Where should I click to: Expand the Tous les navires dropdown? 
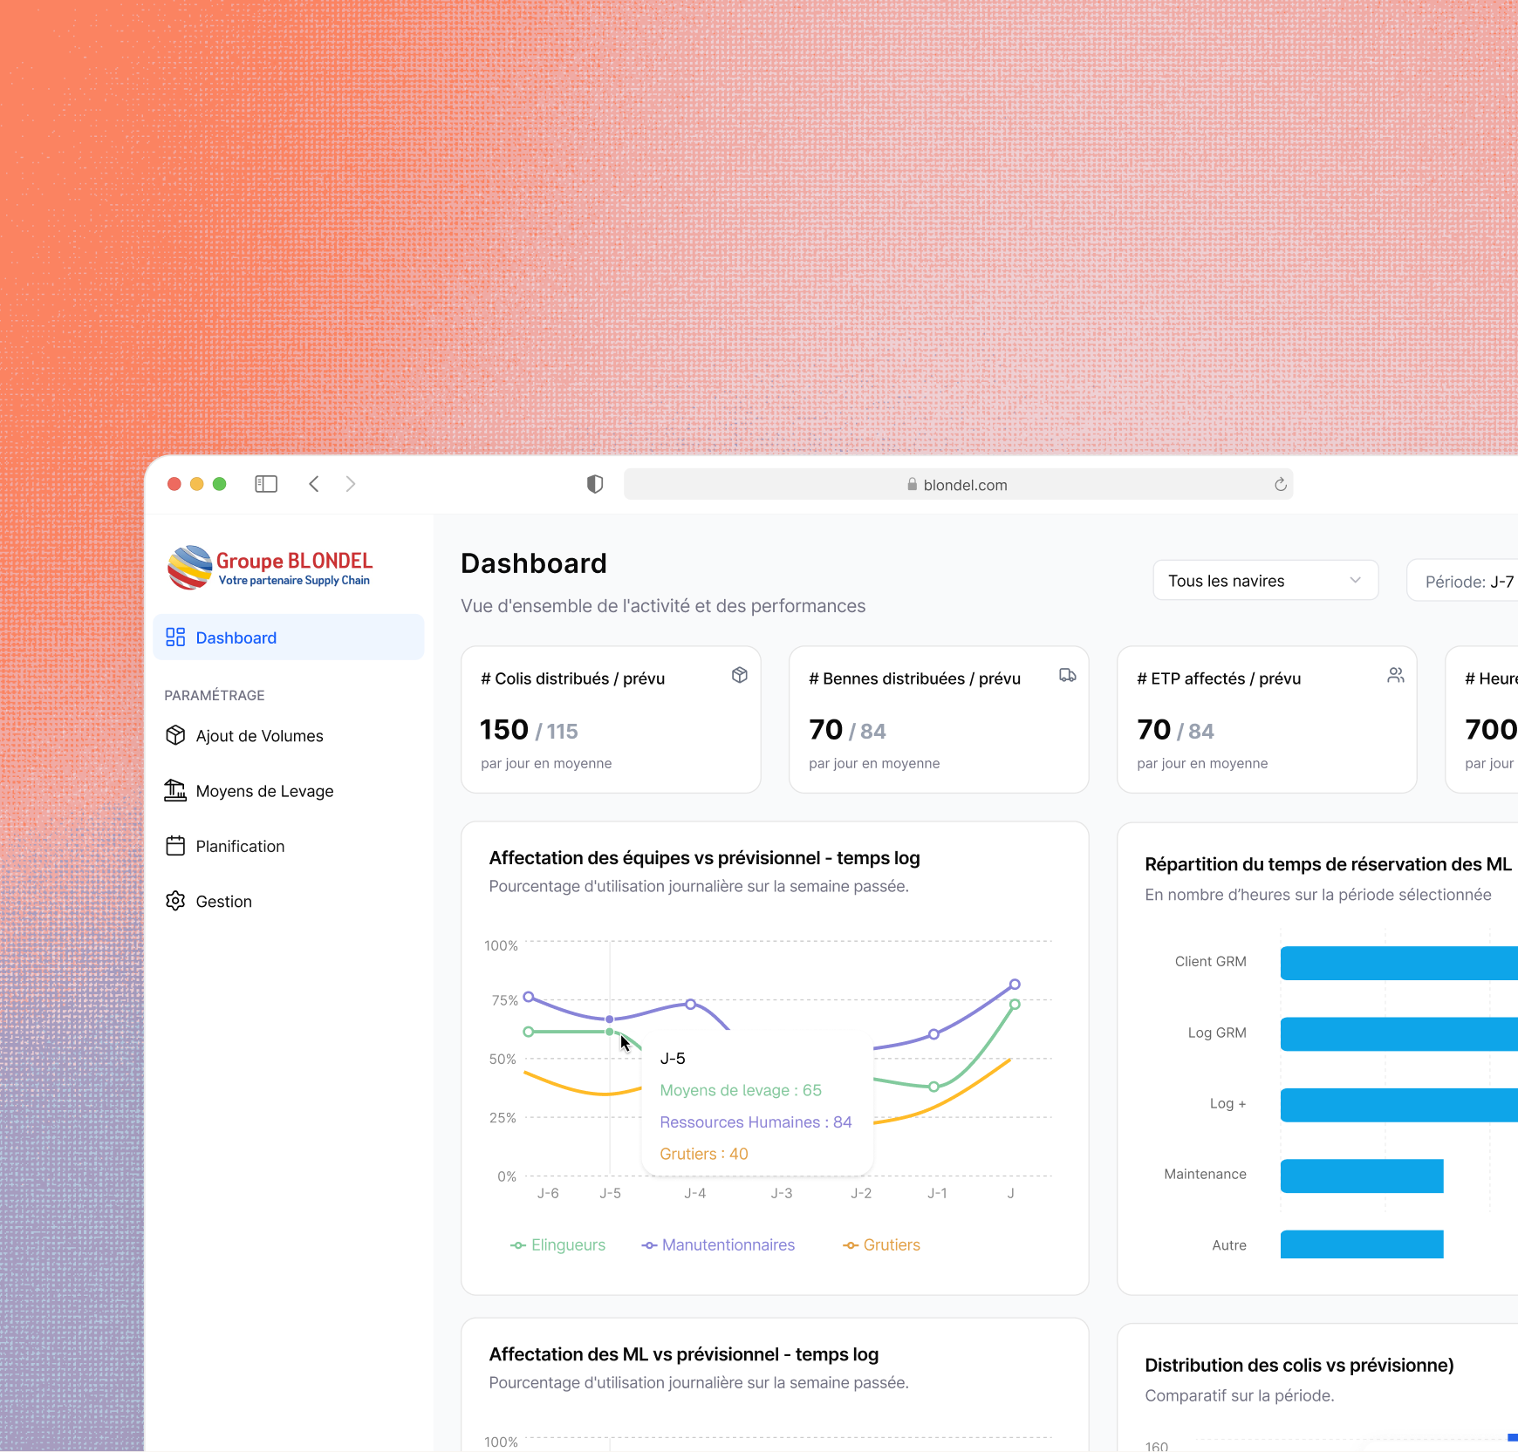click(x=1266, y=581)
